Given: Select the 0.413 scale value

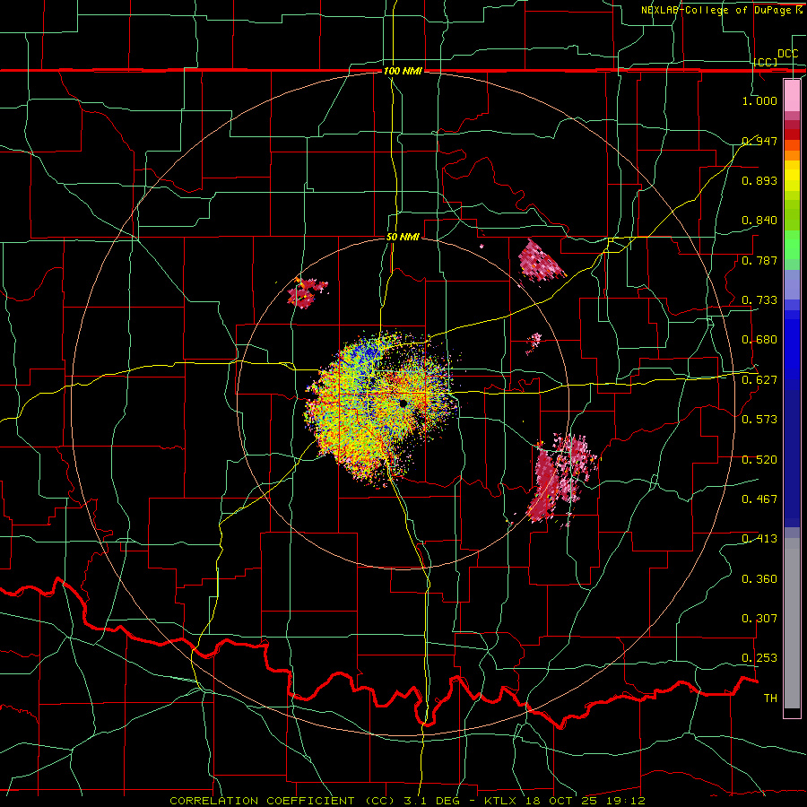Looking at the screenshot, I should 759,539.
